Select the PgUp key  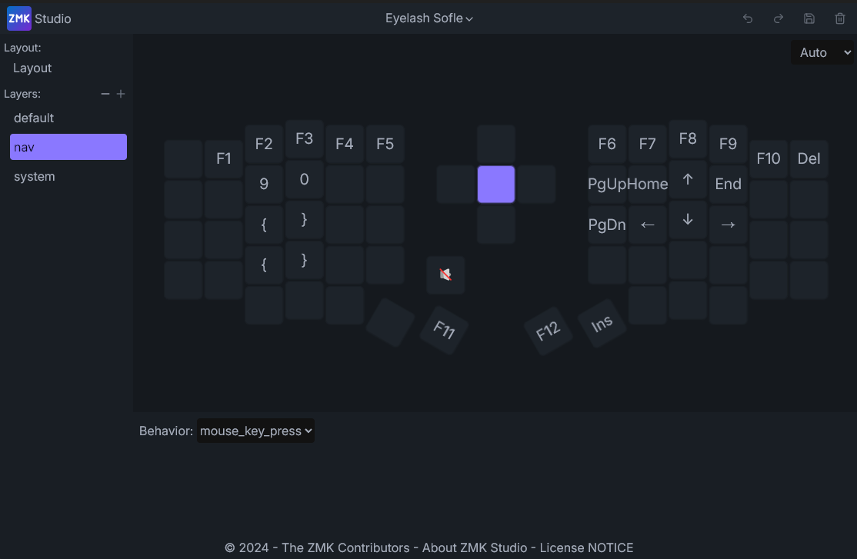coord(607,184)
